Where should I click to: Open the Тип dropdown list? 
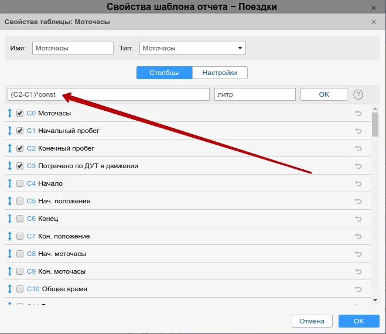click(192, 48)
